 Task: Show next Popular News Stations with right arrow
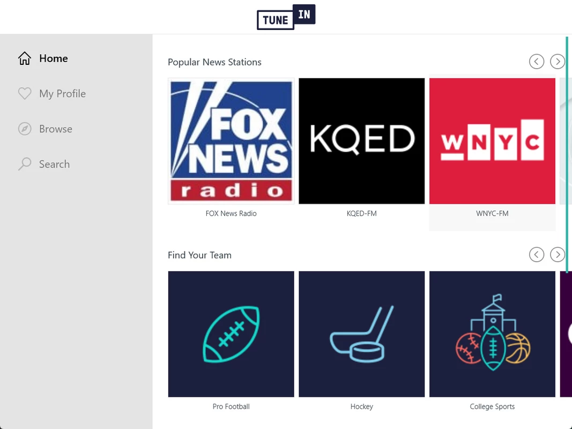pos(558,61)
